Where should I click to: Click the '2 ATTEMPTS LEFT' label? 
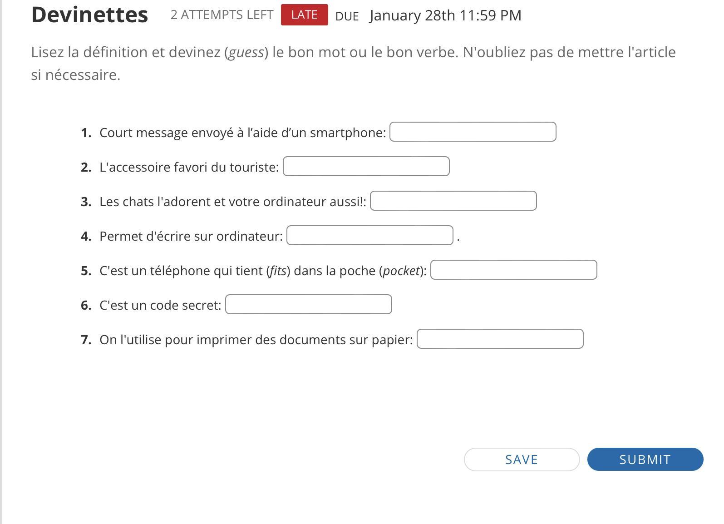[x=222, y=15]
